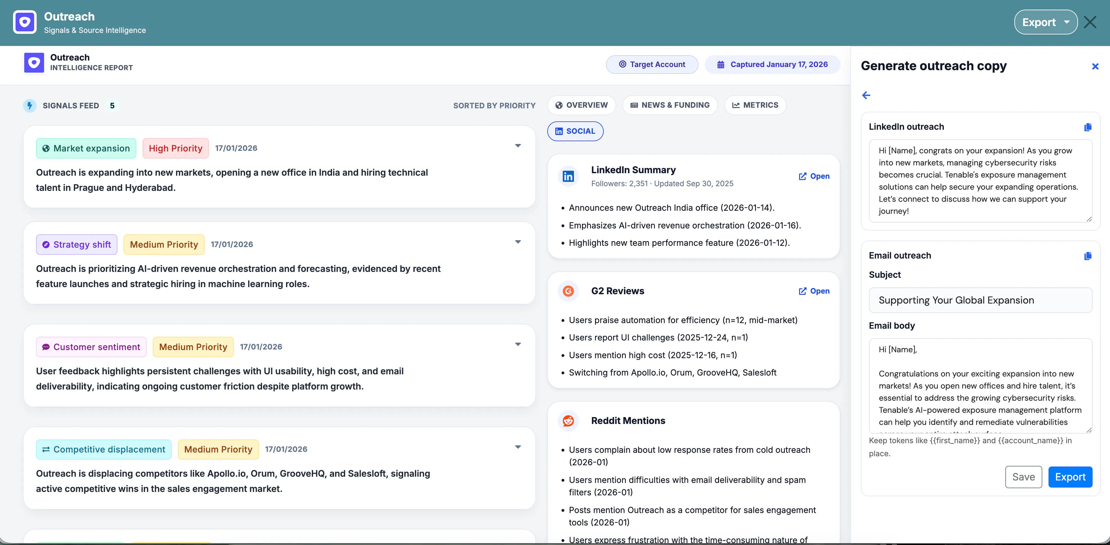Click 'Users praise automation for efficiency' bullet
1110x545 pixels.
coord(683,320)
